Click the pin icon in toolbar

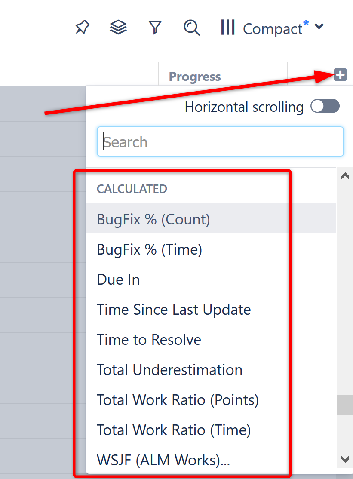[x=82, y=28]
